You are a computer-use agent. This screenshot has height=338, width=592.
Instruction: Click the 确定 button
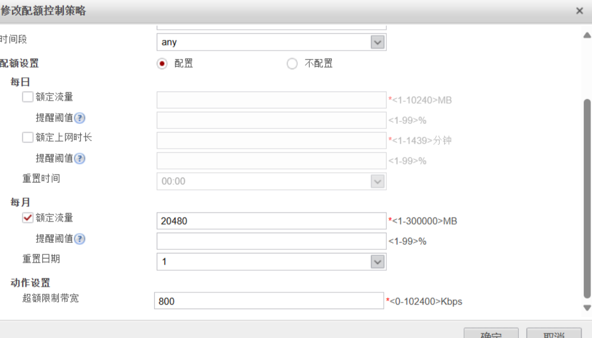point(491,333)
